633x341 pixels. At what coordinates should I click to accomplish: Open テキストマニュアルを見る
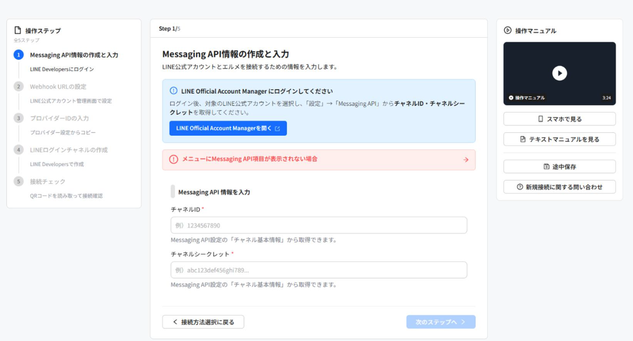click(559, 139)
